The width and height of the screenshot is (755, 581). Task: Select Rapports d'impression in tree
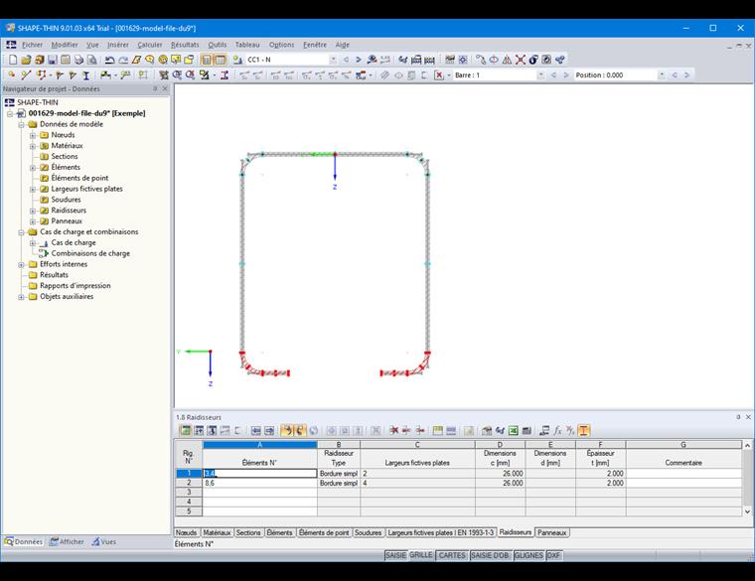(x=75, y=285)
